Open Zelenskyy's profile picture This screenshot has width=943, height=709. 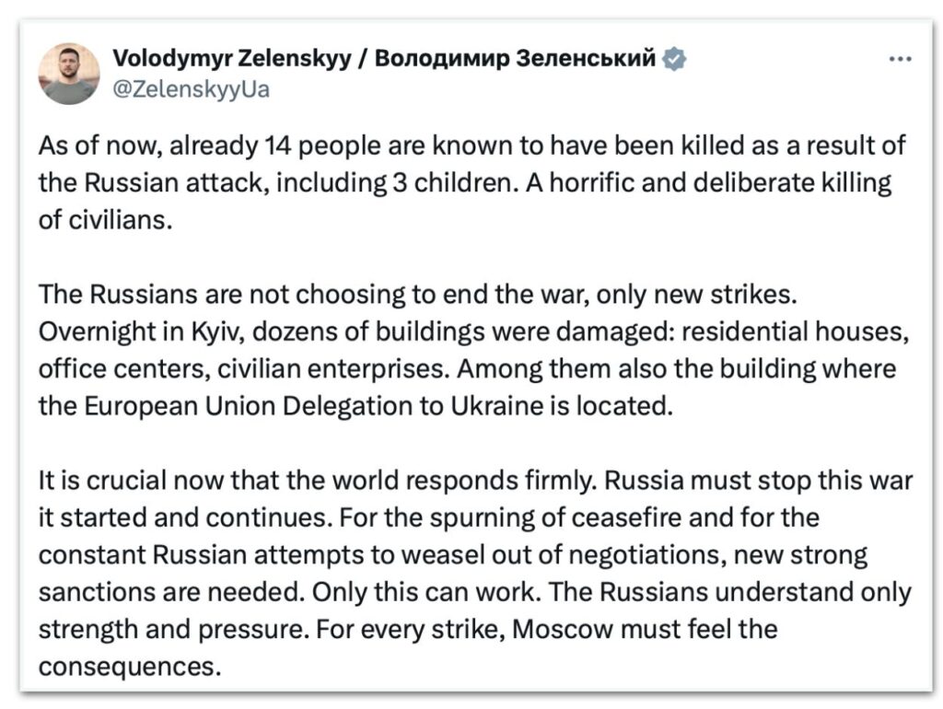click(x=69, y=74)
